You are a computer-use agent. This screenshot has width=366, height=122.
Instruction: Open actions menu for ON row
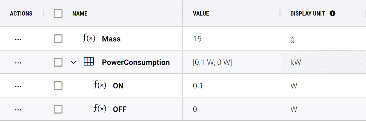[18, 86]
